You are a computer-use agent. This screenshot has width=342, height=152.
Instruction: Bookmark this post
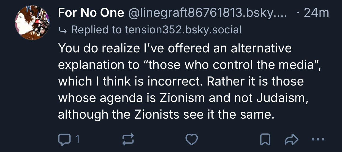(x=265, y=140)
